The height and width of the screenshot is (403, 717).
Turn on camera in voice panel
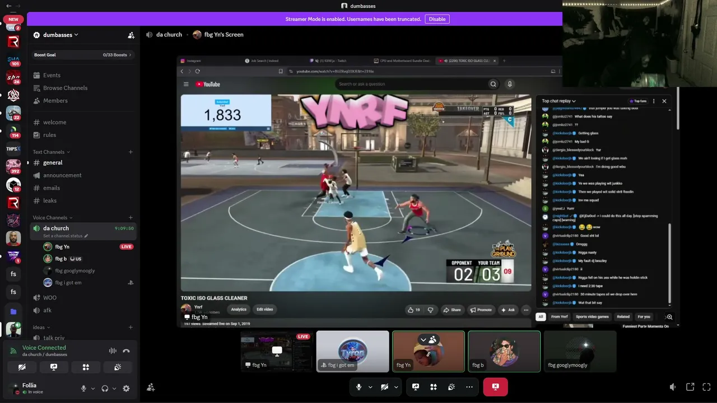pyautogui.click(x=22, y=367)
